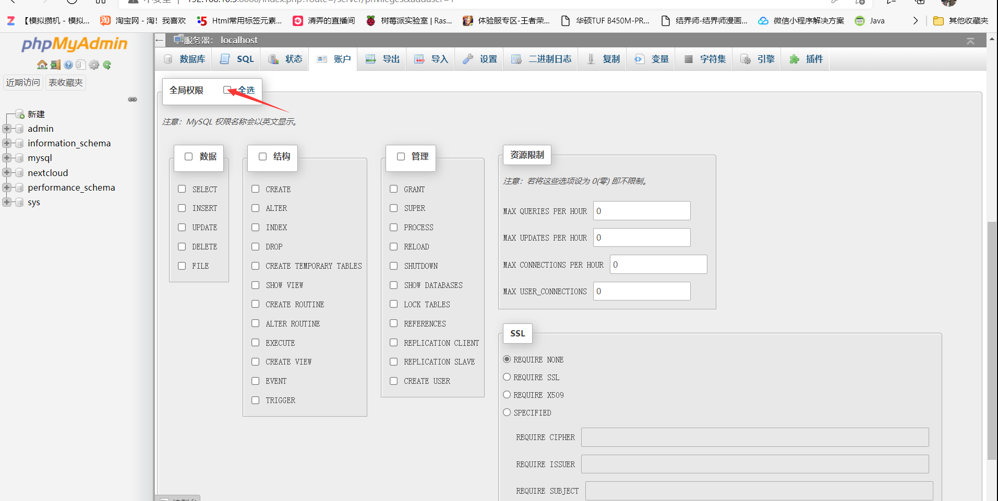This screenshot has width=998, height=501.
Task: Click the MAX QUERIES PER HOUR field
Action: tap(642, 211)
